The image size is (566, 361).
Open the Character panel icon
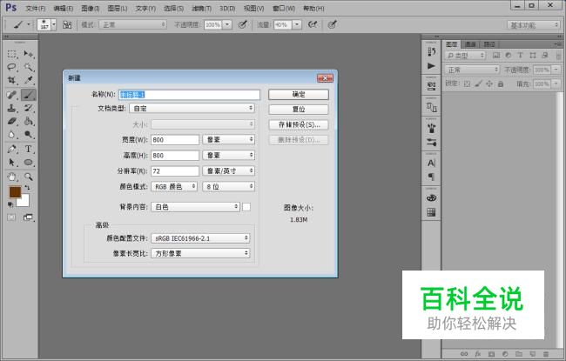point(431,163)
